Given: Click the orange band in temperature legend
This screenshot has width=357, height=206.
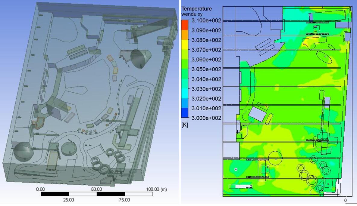Looking at the screenshot, I should click(185, 35).
